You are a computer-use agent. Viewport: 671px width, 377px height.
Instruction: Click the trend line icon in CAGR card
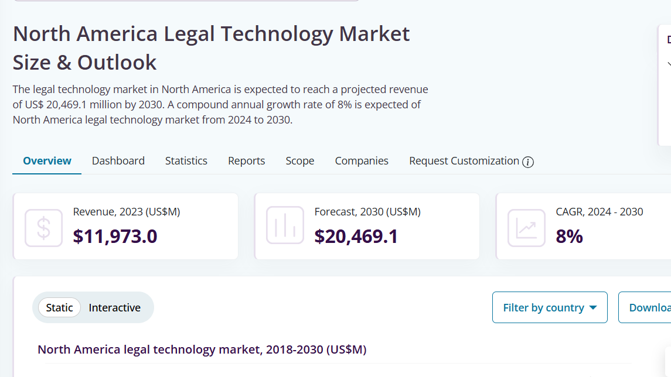click(526, 228)
